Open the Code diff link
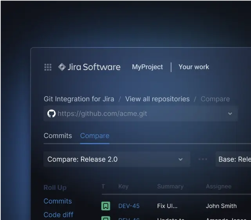 pyautogui.click(x=58, y=215)
